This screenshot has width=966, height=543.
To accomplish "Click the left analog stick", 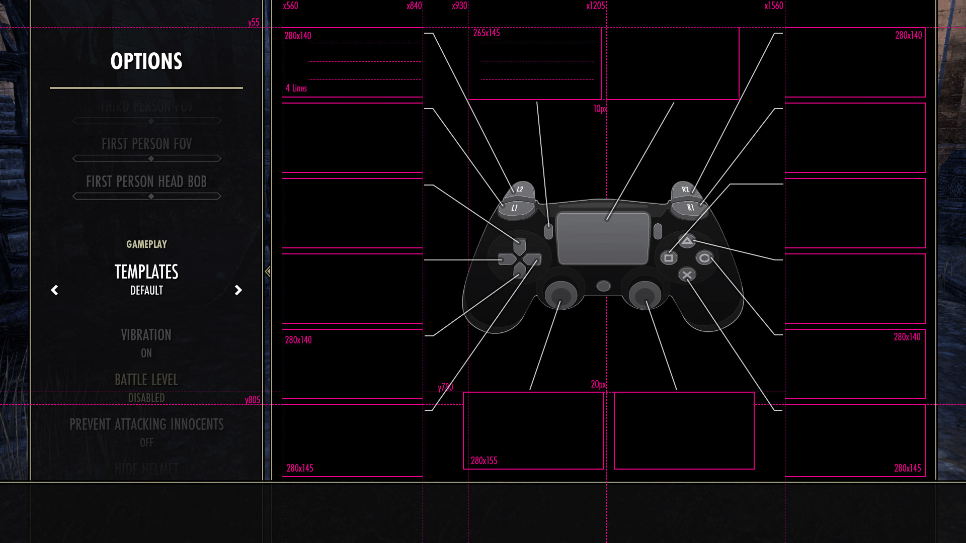I will 560,295.
